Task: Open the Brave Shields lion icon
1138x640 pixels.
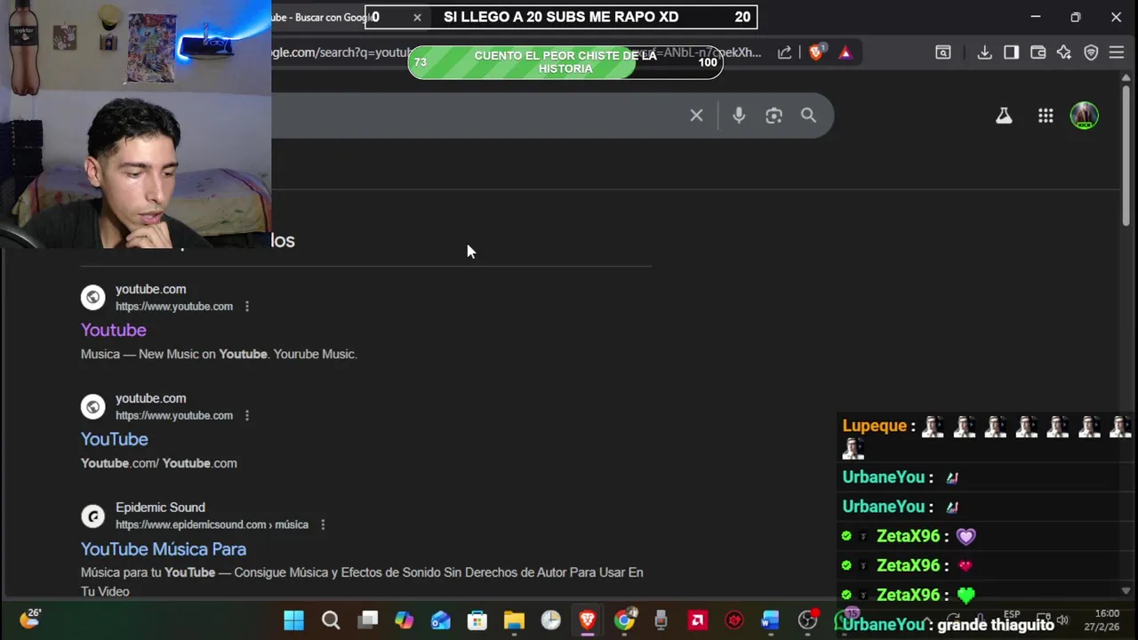Action: (815, 52)
